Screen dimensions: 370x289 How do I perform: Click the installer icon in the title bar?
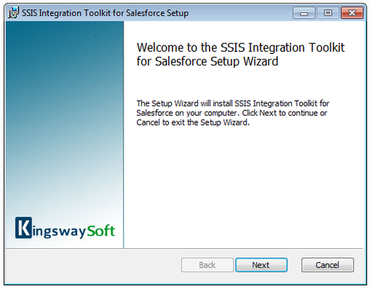point(13,12)
